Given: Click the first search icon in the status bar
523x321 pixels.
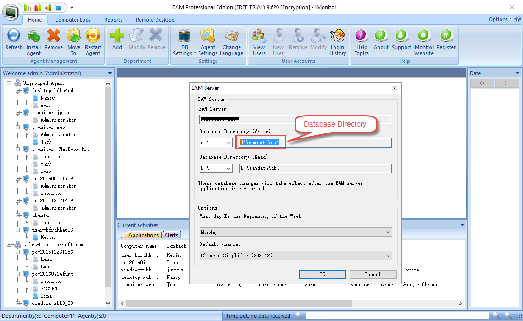Looking at the screenshot, I should [x=299, y=315].
